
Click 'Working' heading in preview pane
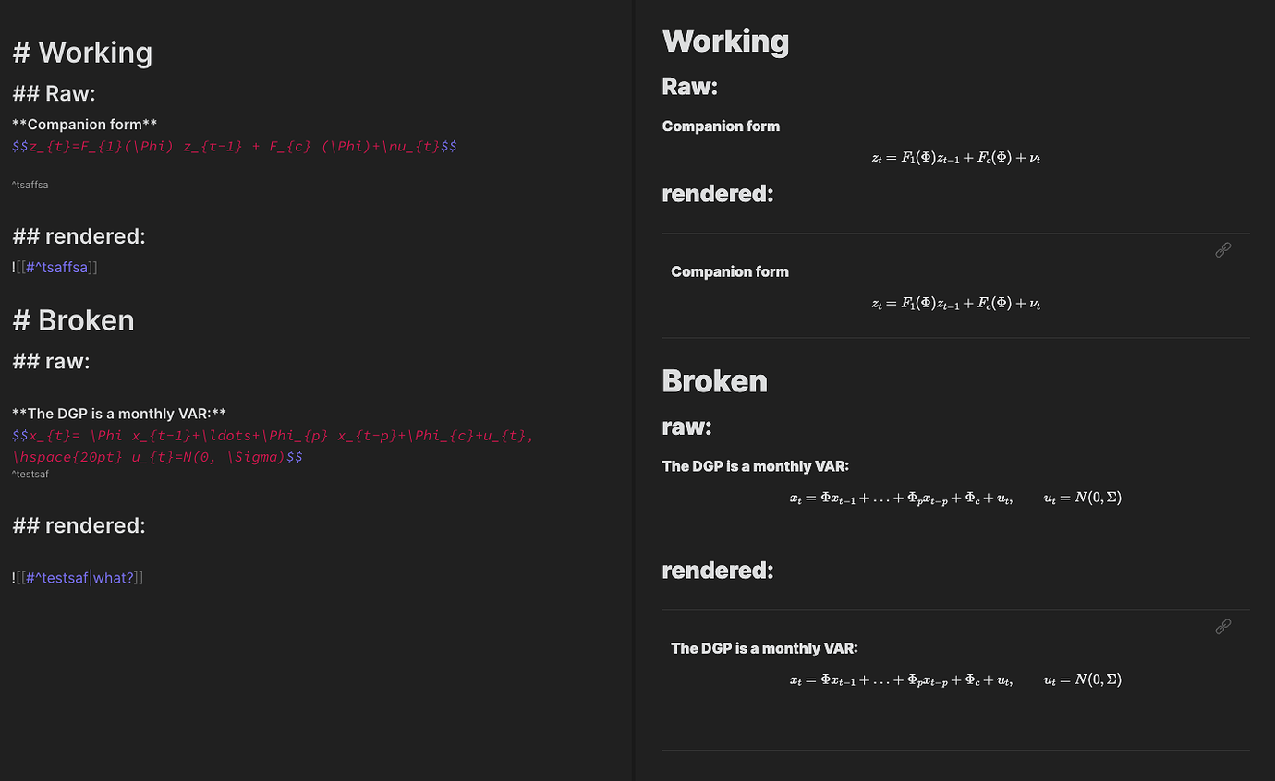(x=725, y=41)
